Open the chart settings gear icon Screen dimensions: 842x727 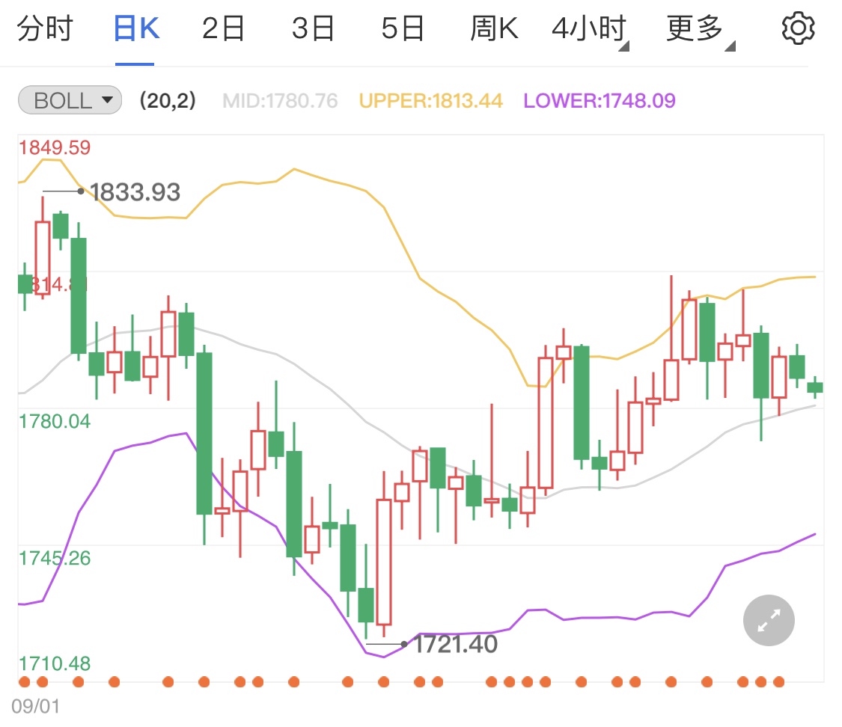coord(798,28)
